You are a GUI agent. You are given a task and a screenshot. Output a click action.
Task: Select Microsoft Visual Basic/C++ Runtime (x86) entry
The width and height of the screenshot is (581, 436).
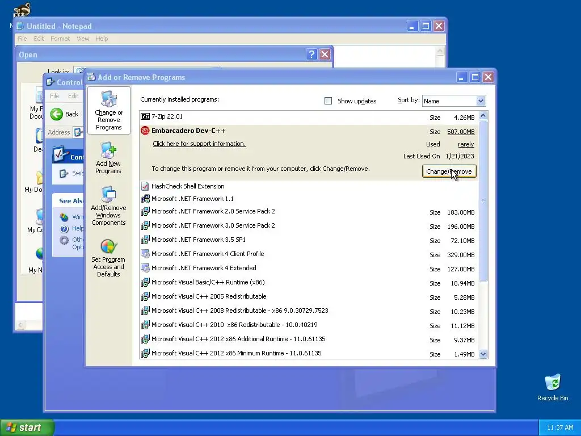pos(309,283)
